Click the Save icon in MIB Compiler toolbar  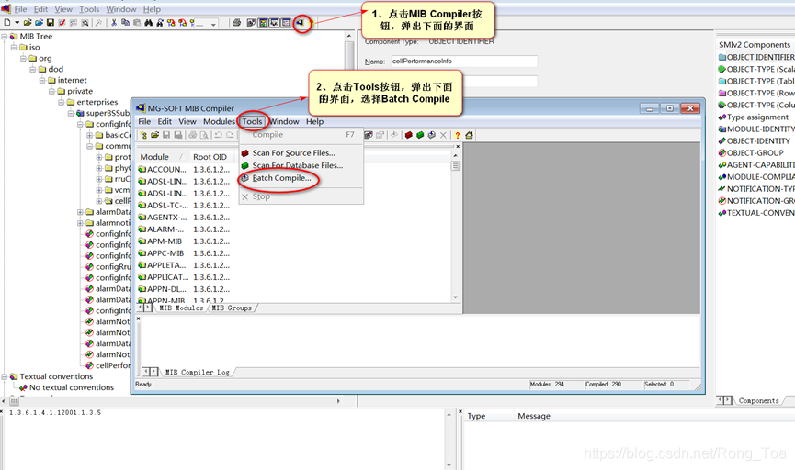[165, 135]
